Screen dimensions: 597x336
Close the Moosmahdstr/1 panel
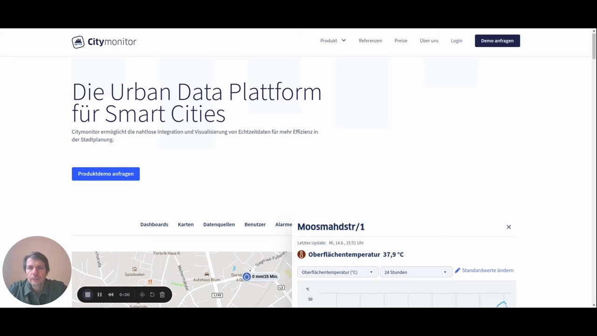509,227
